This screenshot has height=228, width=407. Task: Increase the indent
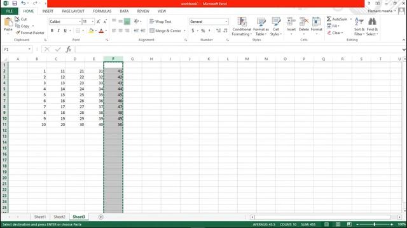(x=142, y=31)
